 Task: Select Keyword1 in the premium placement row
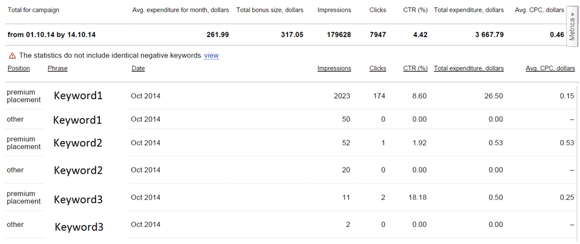[78, 95]
